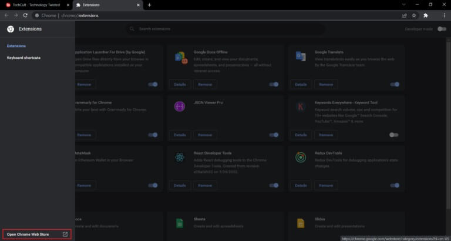Viewport: 451px width, 241px height.
Task: Remove JSON Viewer Pro extension
Action: (205, 135)
